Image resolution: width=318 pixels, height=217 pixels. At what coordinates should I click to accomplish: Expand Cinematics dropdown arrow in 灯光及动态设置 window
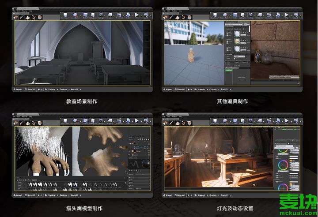point(273,122)
